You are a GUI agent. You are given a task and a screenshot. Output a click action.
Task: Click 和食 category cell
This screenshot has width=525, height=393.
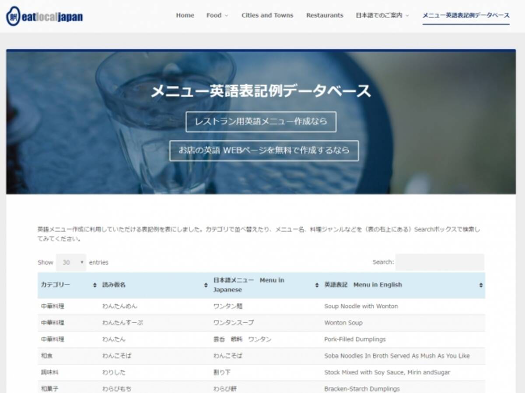[46, 356]
